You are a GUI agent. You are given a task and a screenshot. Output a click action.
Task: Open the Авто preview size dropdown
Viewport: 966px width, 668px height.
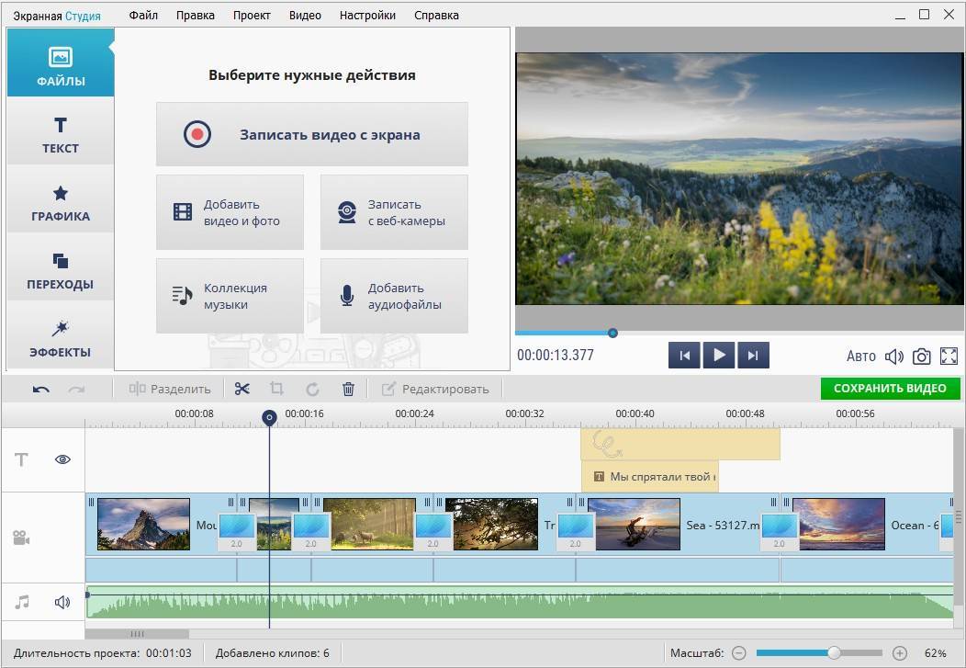click(x=860, y=357)
